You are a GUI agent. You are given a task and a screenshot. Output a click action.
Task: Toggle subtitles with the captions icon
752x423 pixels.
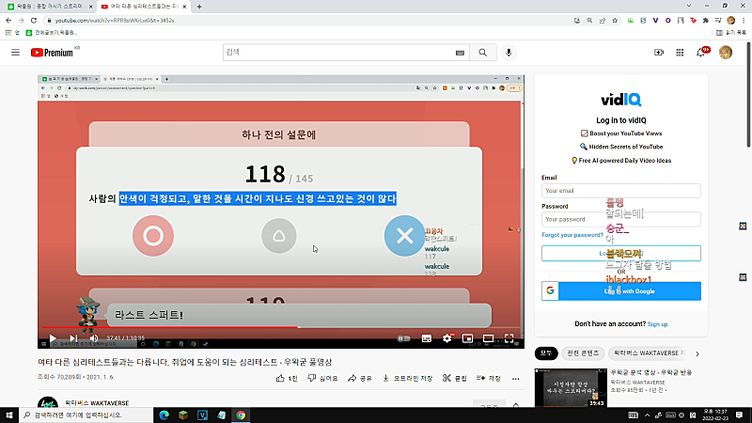[x=427, y=338]
